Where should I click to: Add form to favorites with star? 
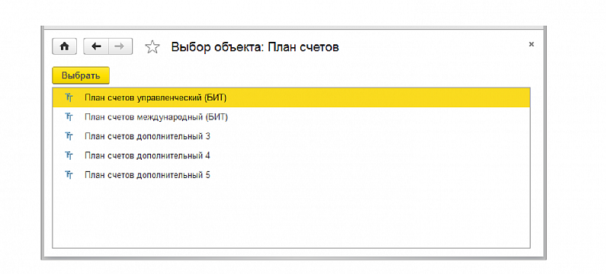point(152,47)
